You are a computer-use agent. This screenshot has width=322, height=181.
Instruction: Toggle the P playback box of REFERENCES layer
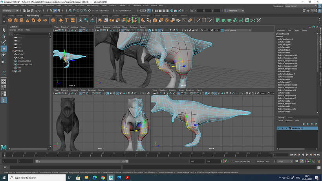tap(283, 128)
